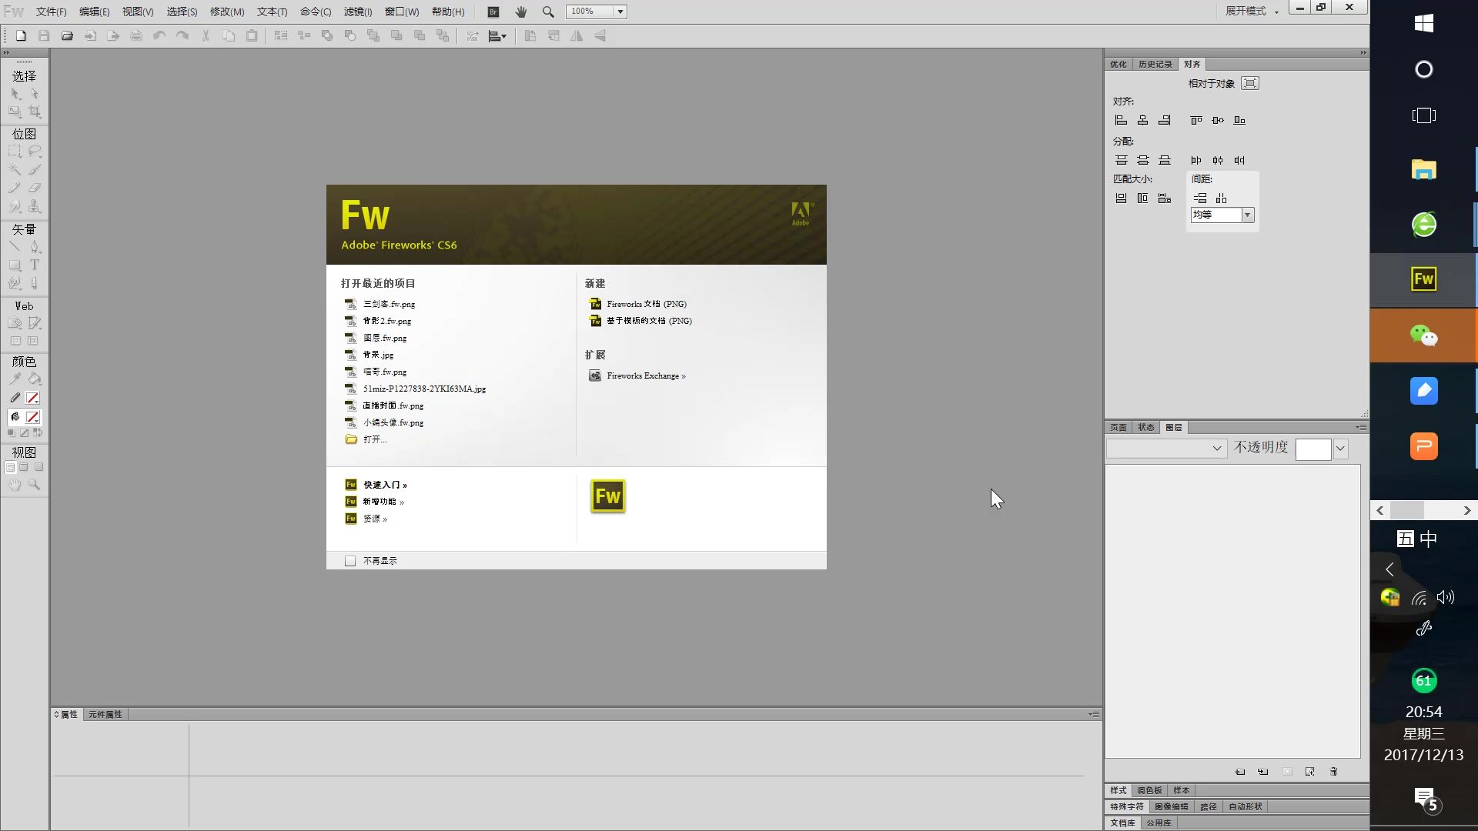Select the Text tool
Viewport: 1478px width, 831px height.
coord(35,265)
